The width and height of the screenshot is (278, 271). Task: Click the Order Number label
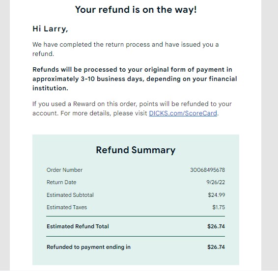coord(64,170)
